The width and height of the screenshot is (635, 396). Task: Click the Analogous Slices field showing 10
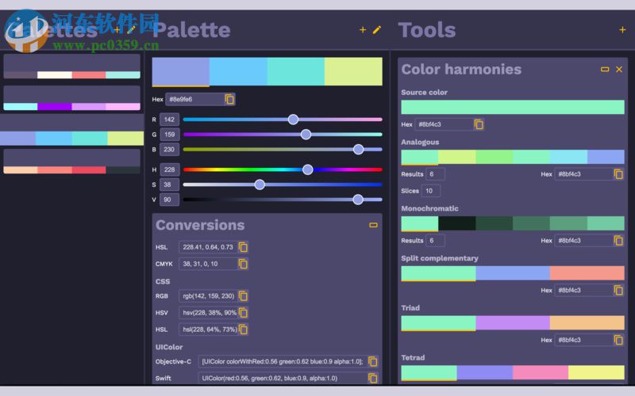431,191
